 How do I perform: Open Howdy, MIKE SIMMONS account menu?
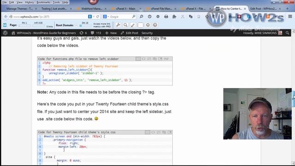263,33
